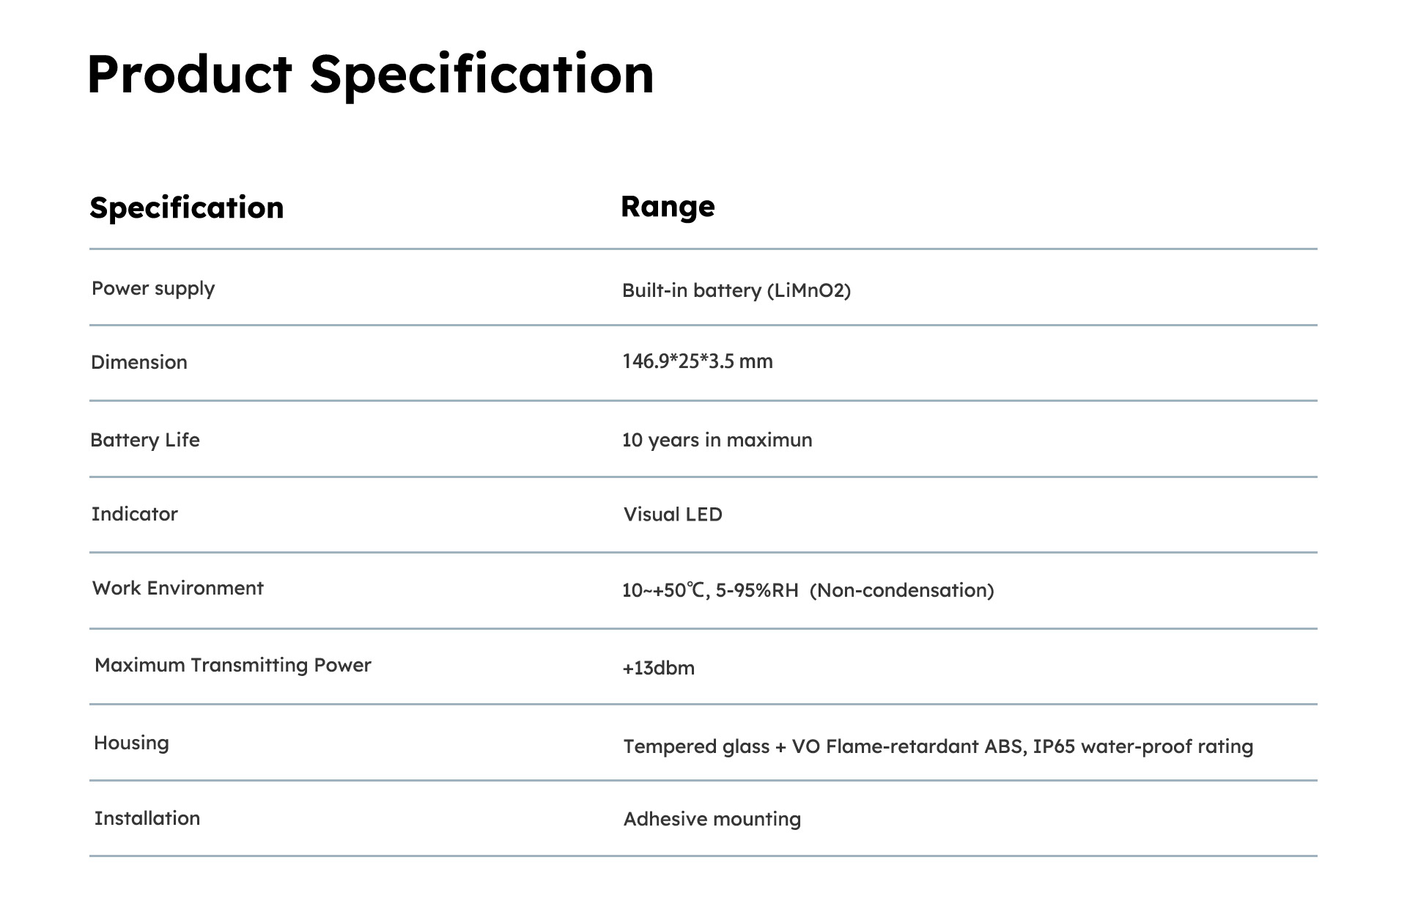Click Tempered glass housing description text
1407x904 pixels.
pyautogui.click(x=939, y=747)
